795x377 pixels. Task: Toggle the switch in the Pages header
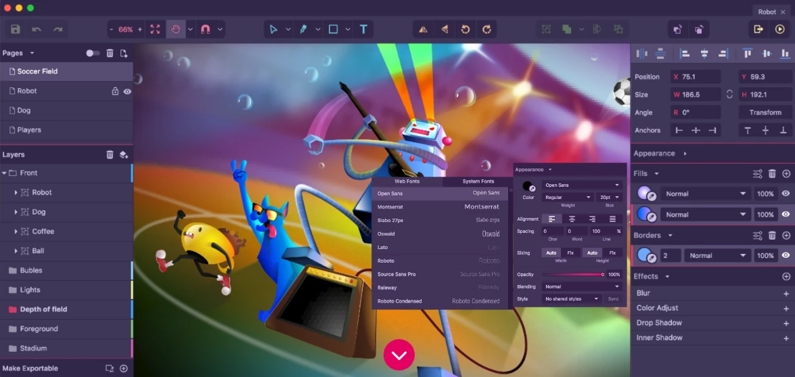point(93,53)
